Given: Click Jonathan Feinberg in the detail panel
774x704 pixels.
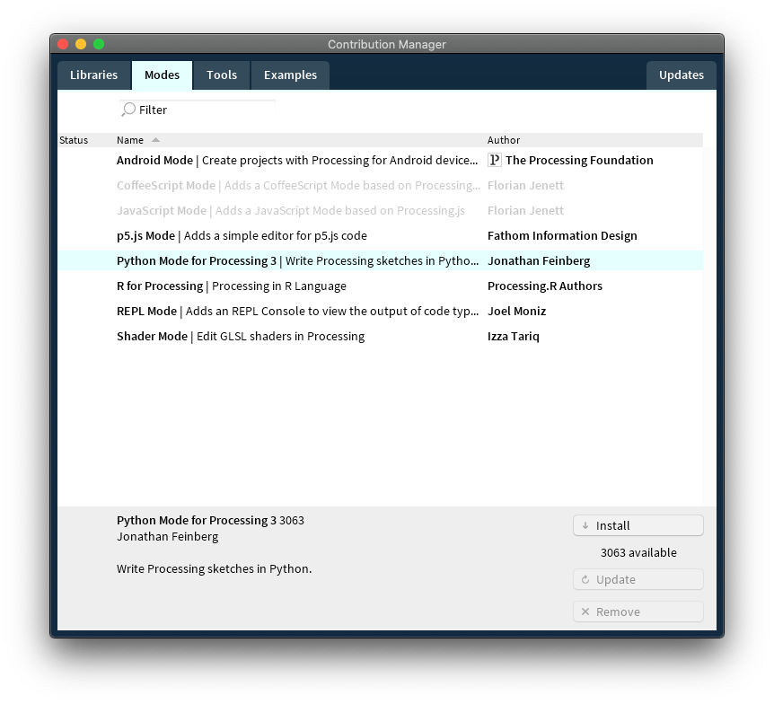Looking at the screenshot, I should coord(167,537).
